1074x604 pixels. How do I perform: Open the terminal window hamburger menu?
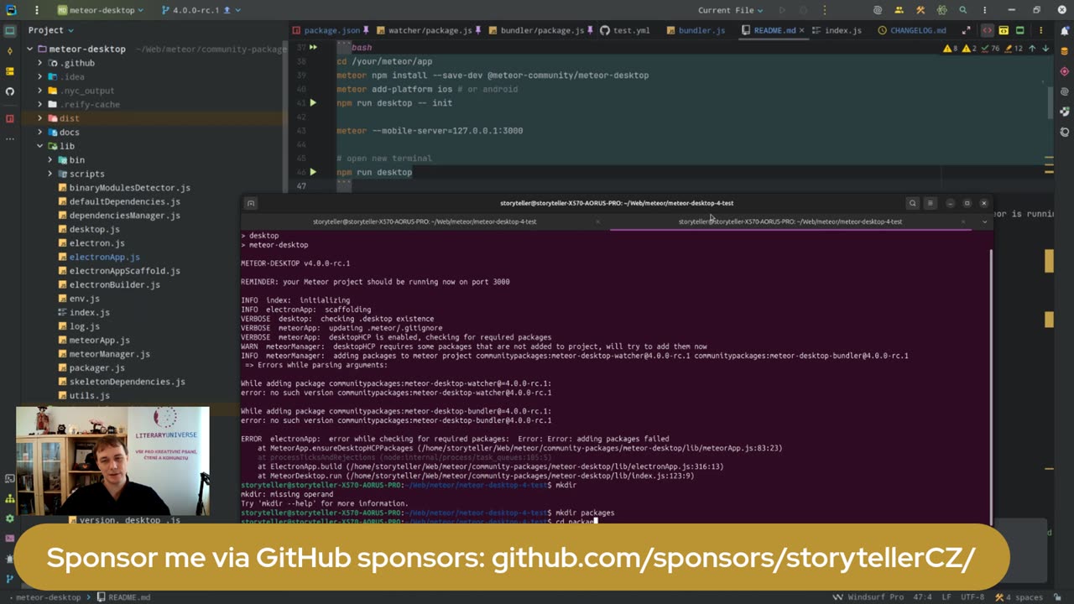(930, 203)
